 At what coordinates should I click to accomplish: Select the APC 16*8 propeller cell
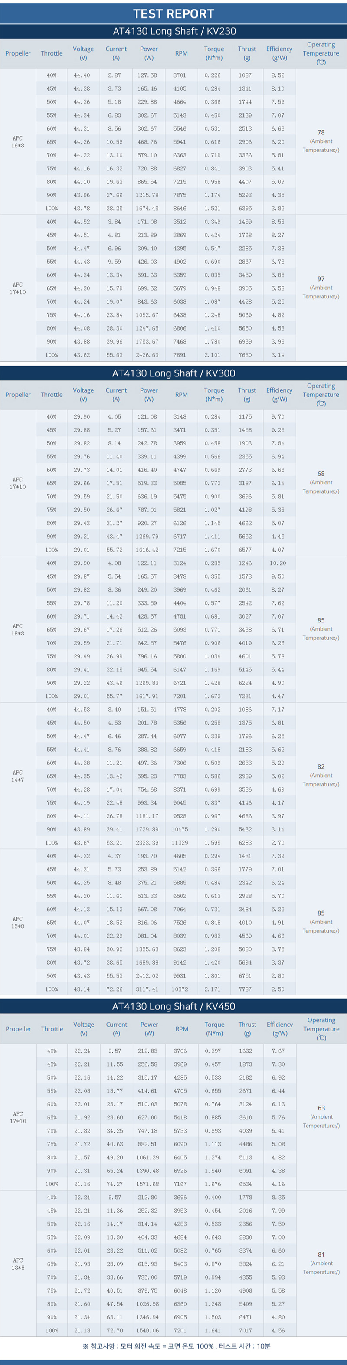pos(18,141)
